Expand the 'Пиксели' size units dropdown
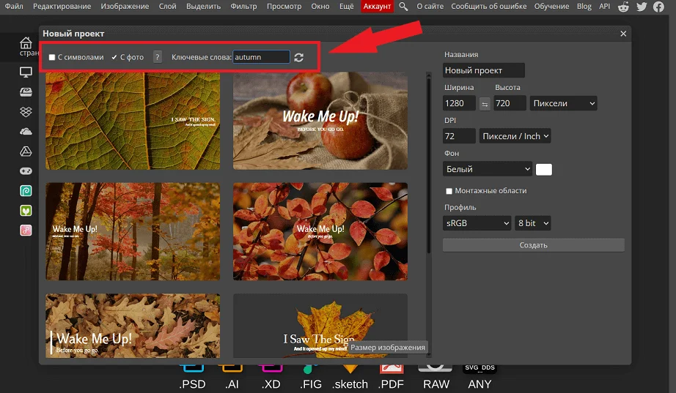The width and height of the screenshot is (676, 393). click(563, 104)
